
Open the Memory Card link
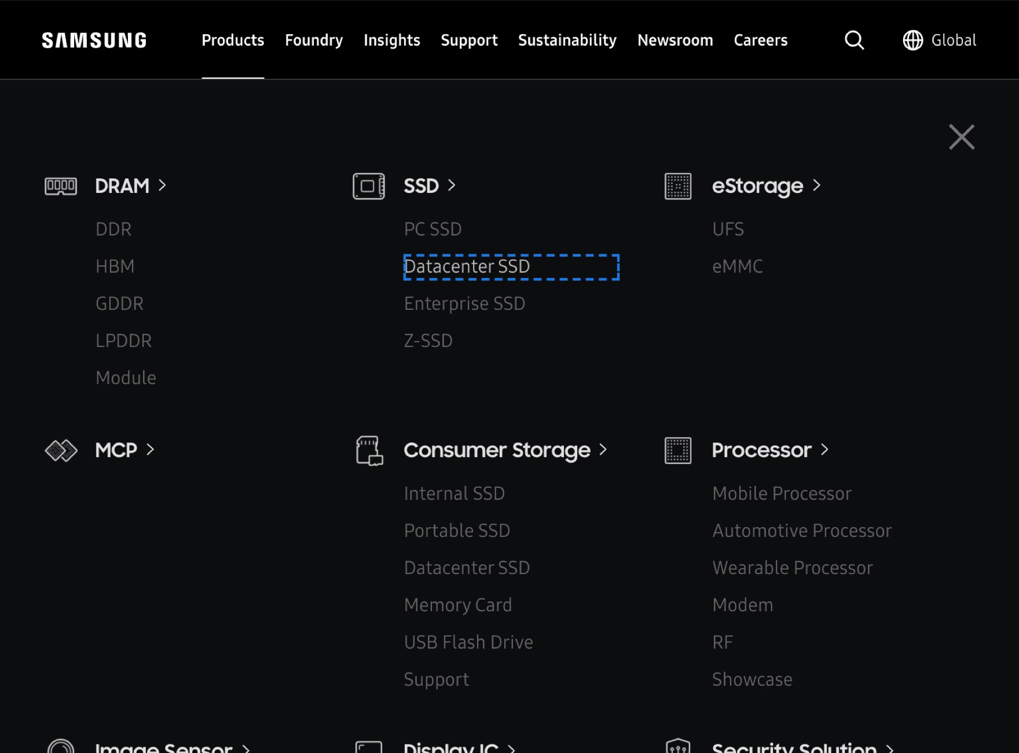click(457, 605)
